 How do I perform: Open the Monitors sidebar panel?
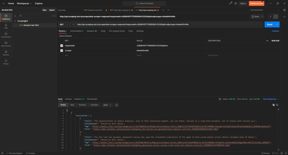(x=6, y=53)
